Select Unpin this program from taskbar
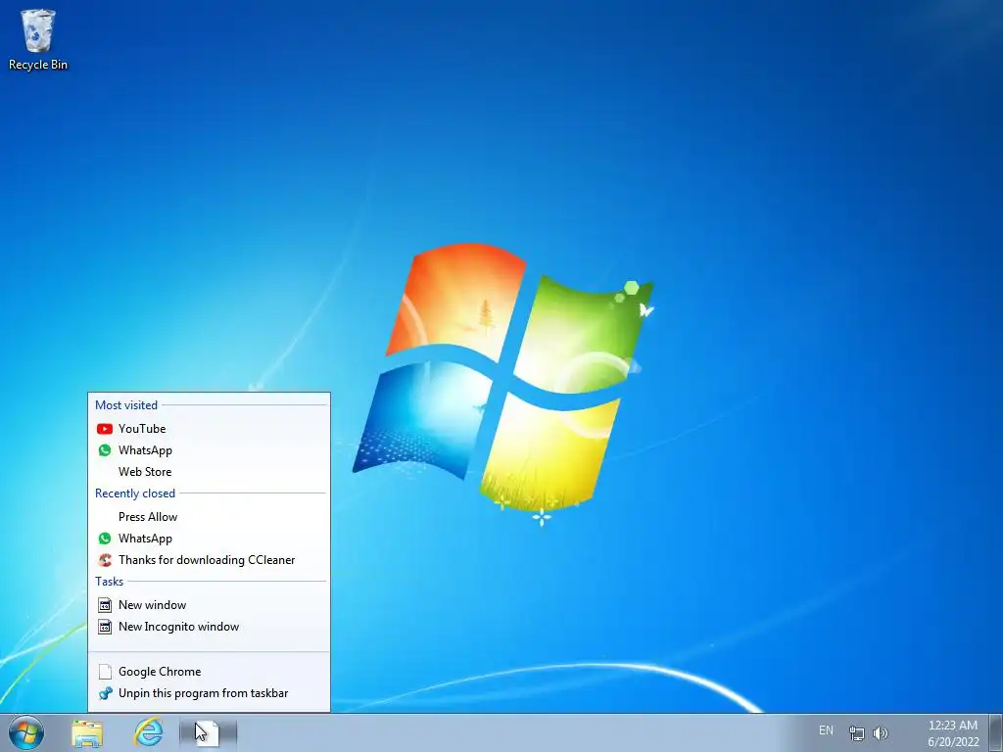Screen dimensions: 1003x752 click(x=209, y=693)
